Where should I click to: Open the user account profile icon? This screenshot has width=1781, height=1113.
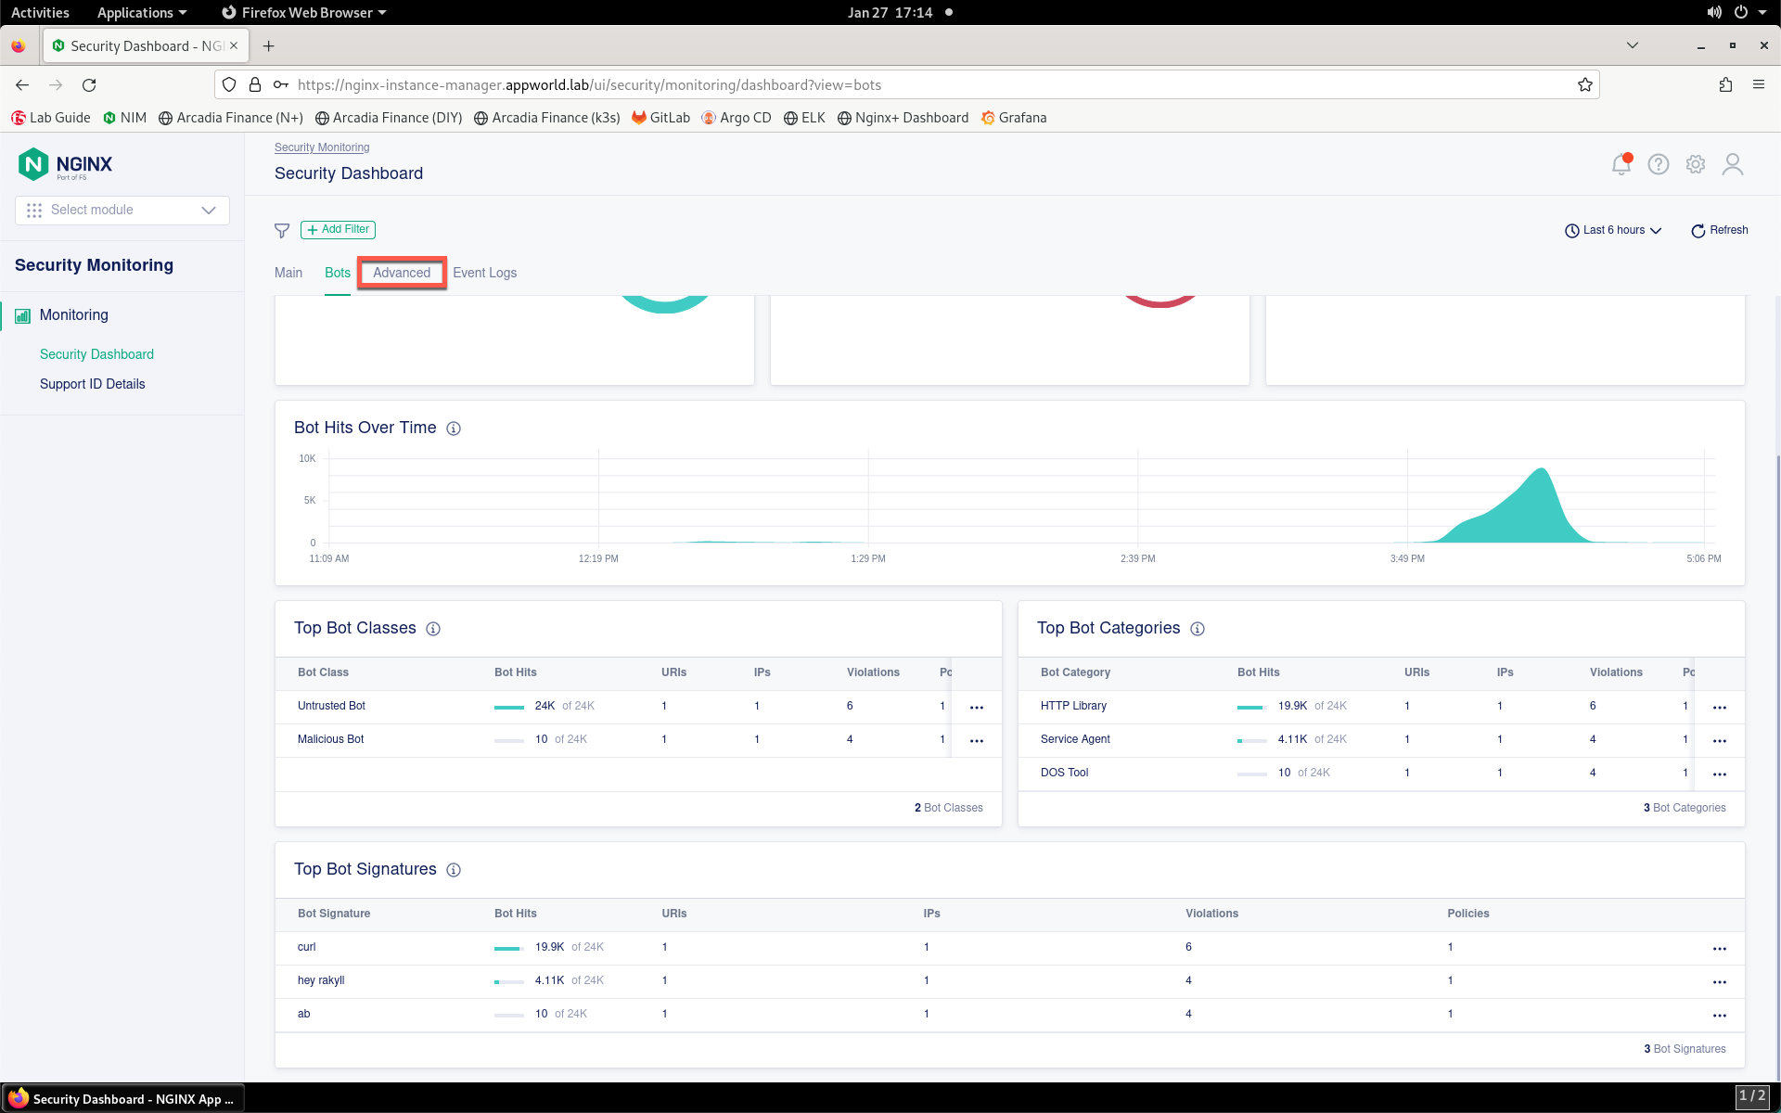[1733, 164]
